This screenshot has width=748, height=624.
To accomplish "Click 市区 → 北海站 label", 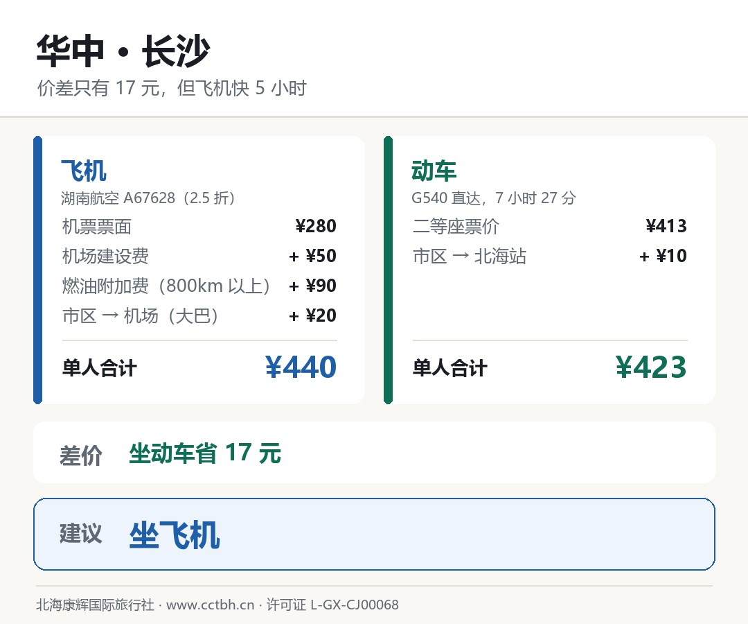I will [x=470, y=257].
